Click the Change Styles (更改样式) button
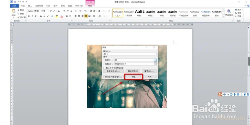250x125 pixels. (x=229, y=13)
